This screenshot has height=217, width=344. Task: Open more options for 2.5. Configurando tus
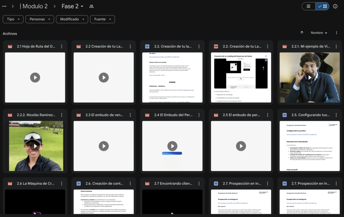336,115
